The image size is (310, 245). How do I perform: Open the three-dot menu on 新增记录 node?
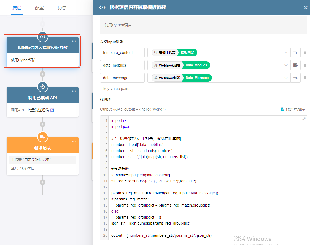74,141
